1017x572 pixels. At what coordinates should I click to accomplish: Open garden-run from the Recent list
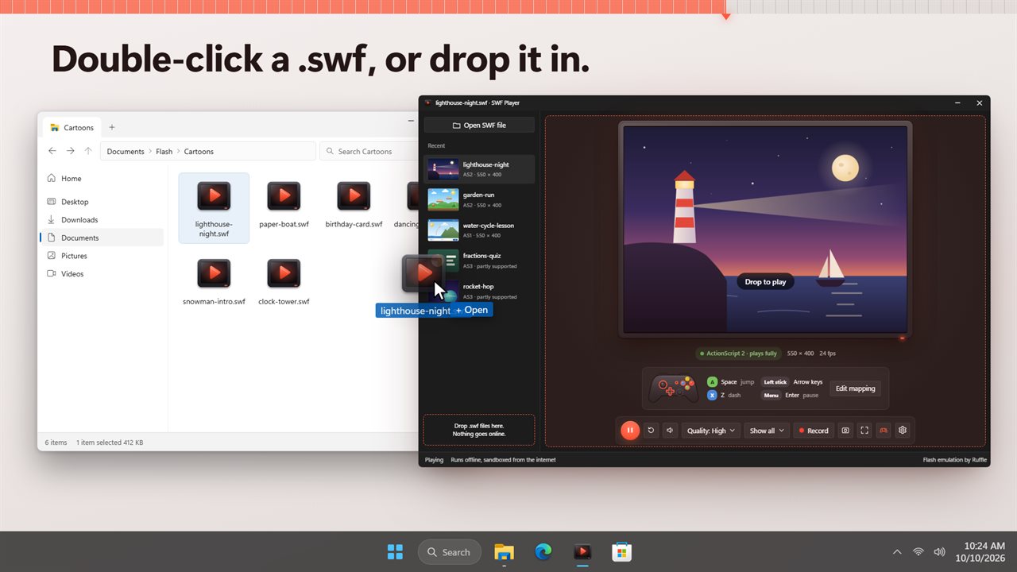tap(479, 199)
